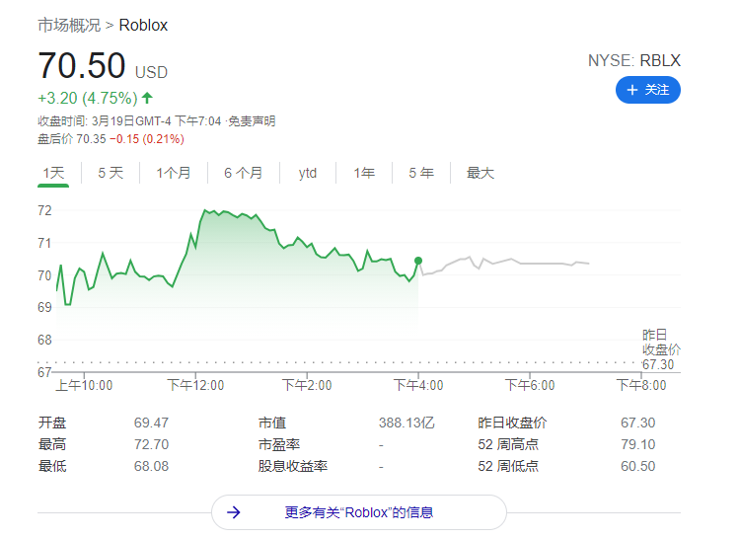Click the NYSE: RBLX ticker label
Viewport: 739px width, 539px height.
tap(633, 60)
